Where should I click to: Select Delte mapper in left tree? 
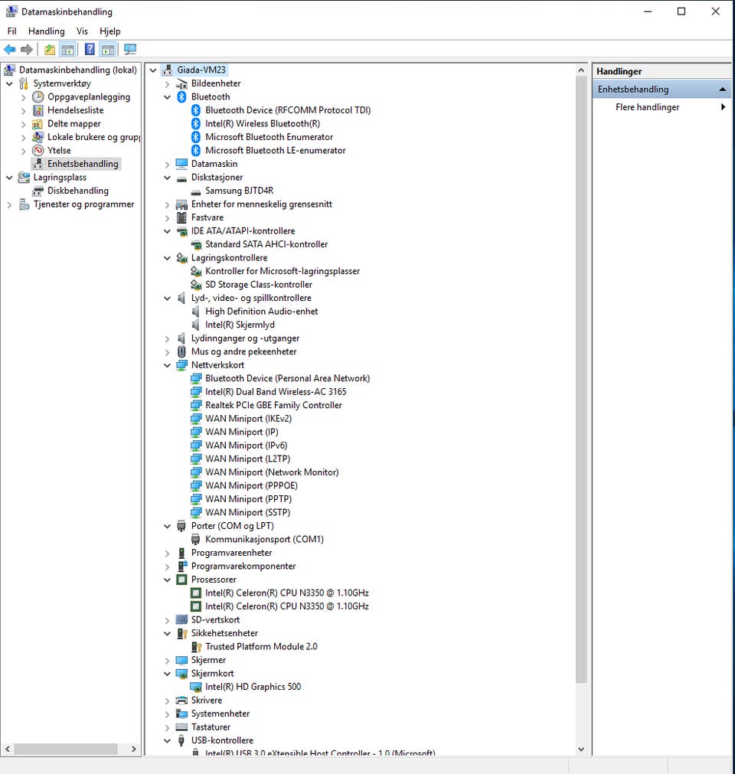pyautogui.click(x=74, y=123)
